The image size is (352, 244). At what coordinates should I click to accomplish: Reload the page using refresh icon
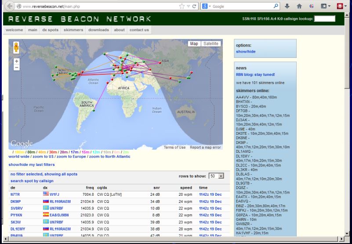pos(194,6)
